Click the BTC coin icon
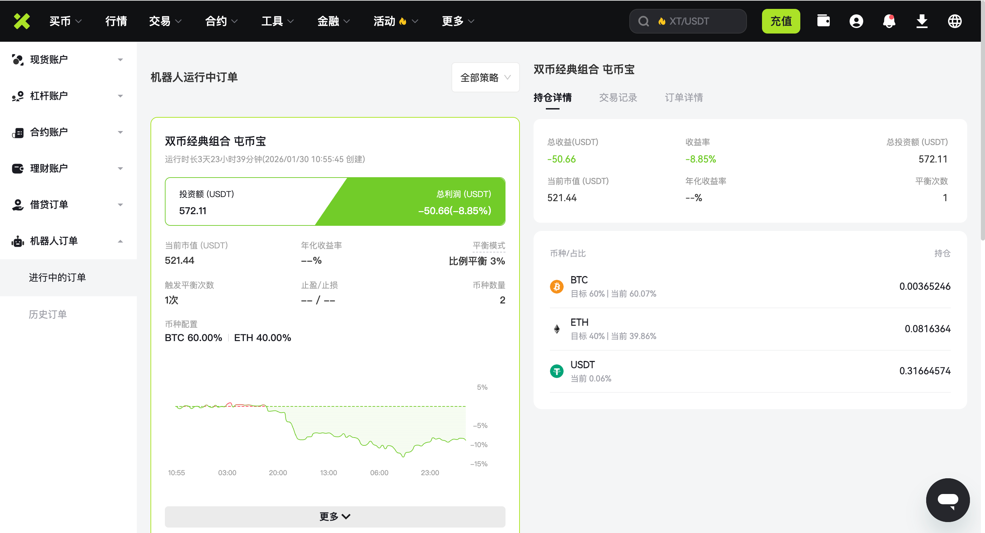This screenshot has width=985, height=533. click(557, 286)
